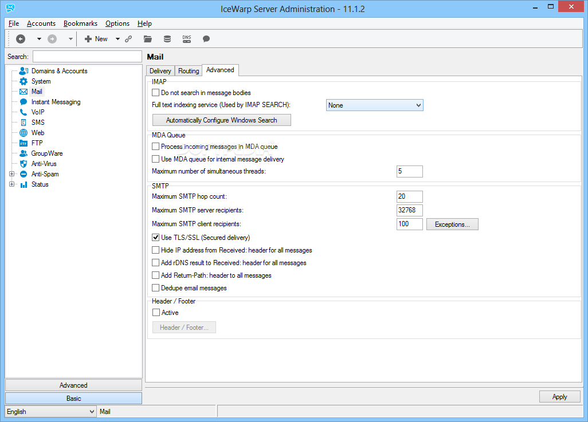Open the Back history dropdown arrow
This screenshot has height=422, width=588.
coord(39,39)
